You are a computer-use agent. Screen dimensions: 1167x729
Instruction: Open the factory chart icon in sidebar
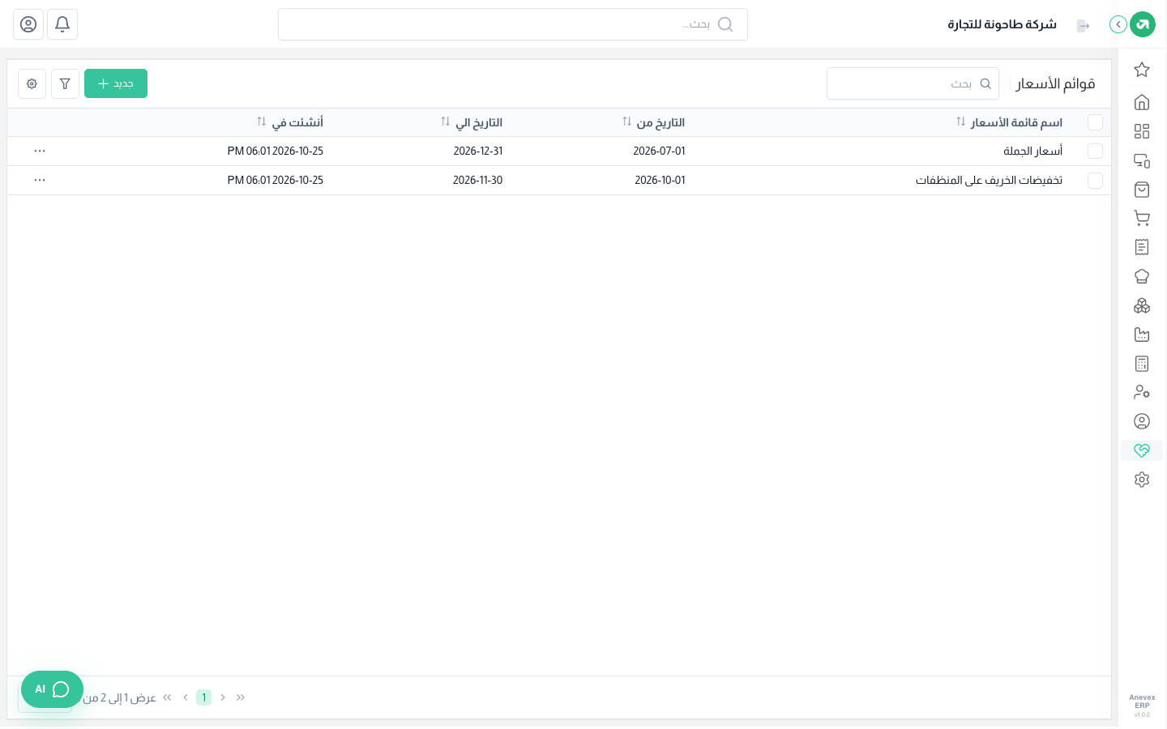tap(1142, 335)
